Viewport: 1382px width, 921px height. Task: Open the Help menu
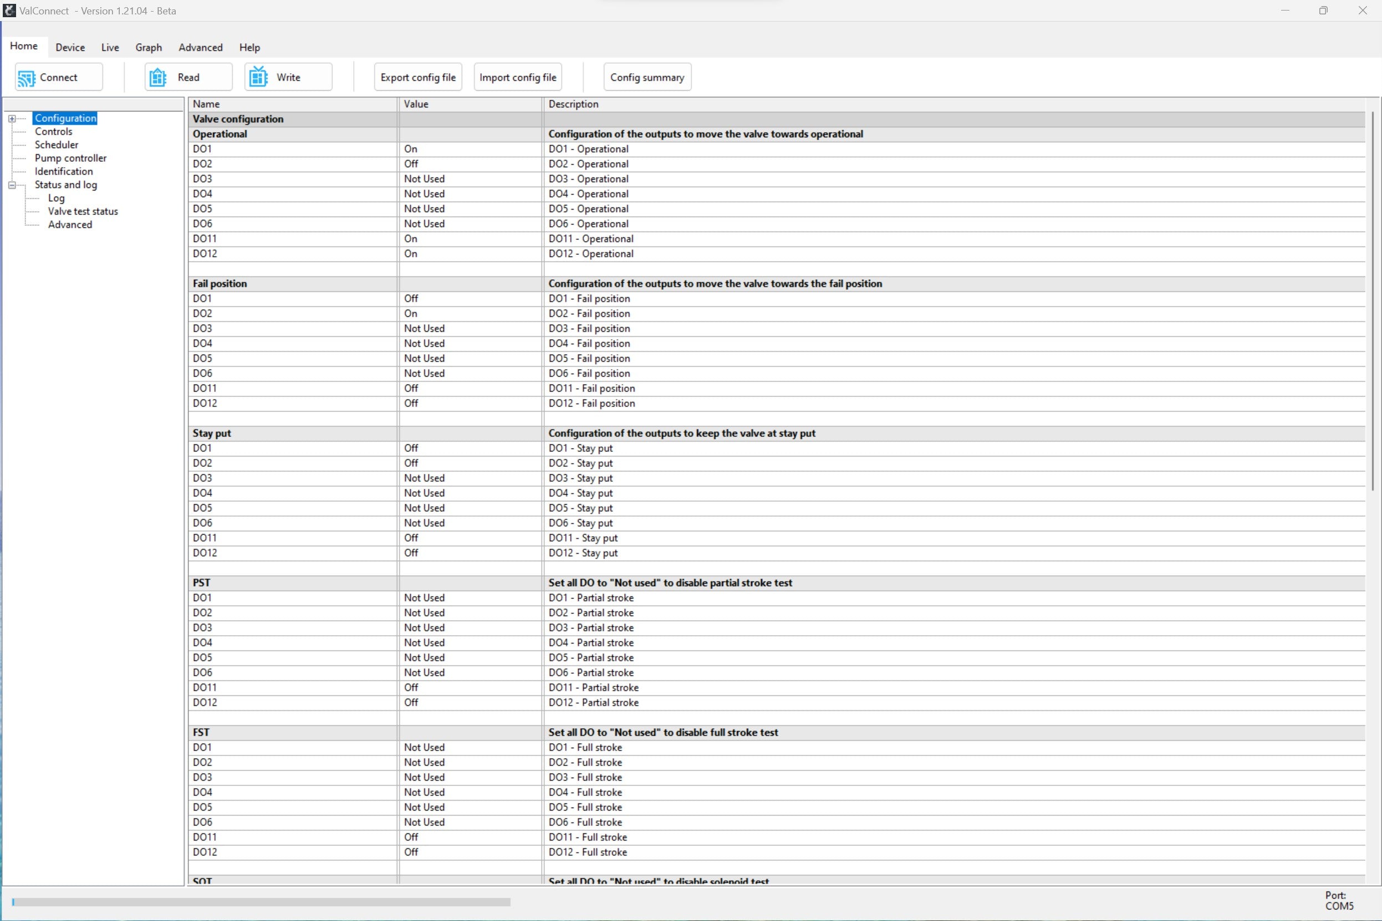click(x=249, y=48)
